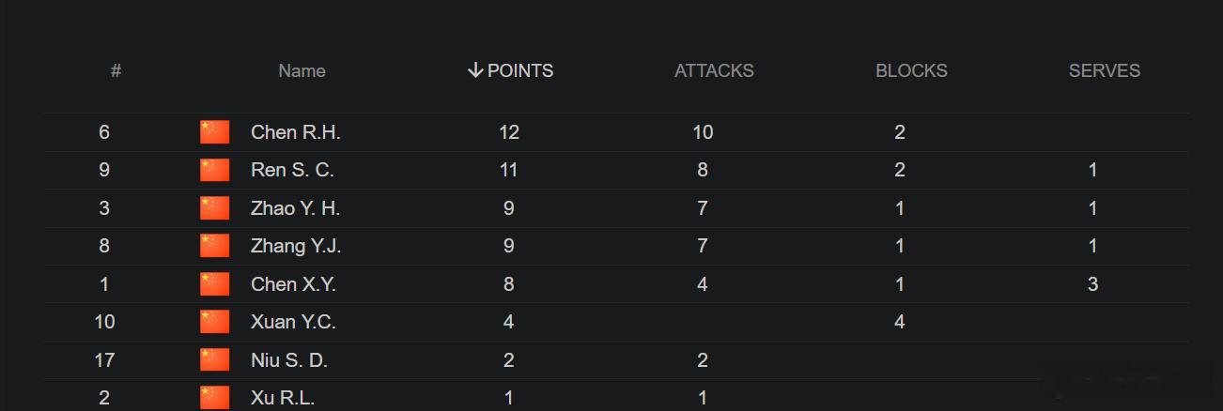The image size is (1223, 411).
Task: Click the flag icon beside Xu R.L.
Action: tap(214, 398)
